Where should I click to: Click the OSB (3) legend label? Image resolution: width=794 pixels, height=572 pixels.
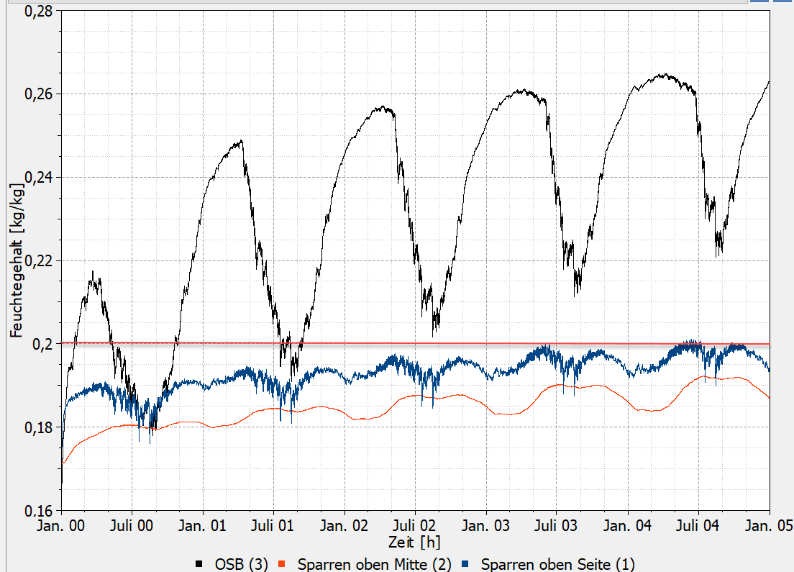(241, 564)
